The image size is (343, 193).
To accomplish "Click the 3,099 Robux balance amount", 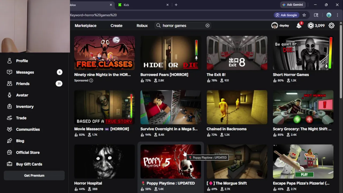I will [x=320, y=25].
